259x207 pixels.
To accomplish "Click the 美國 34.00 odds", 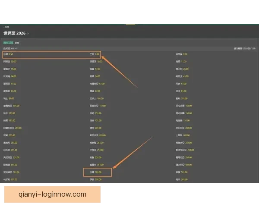I will pos(95,76).
